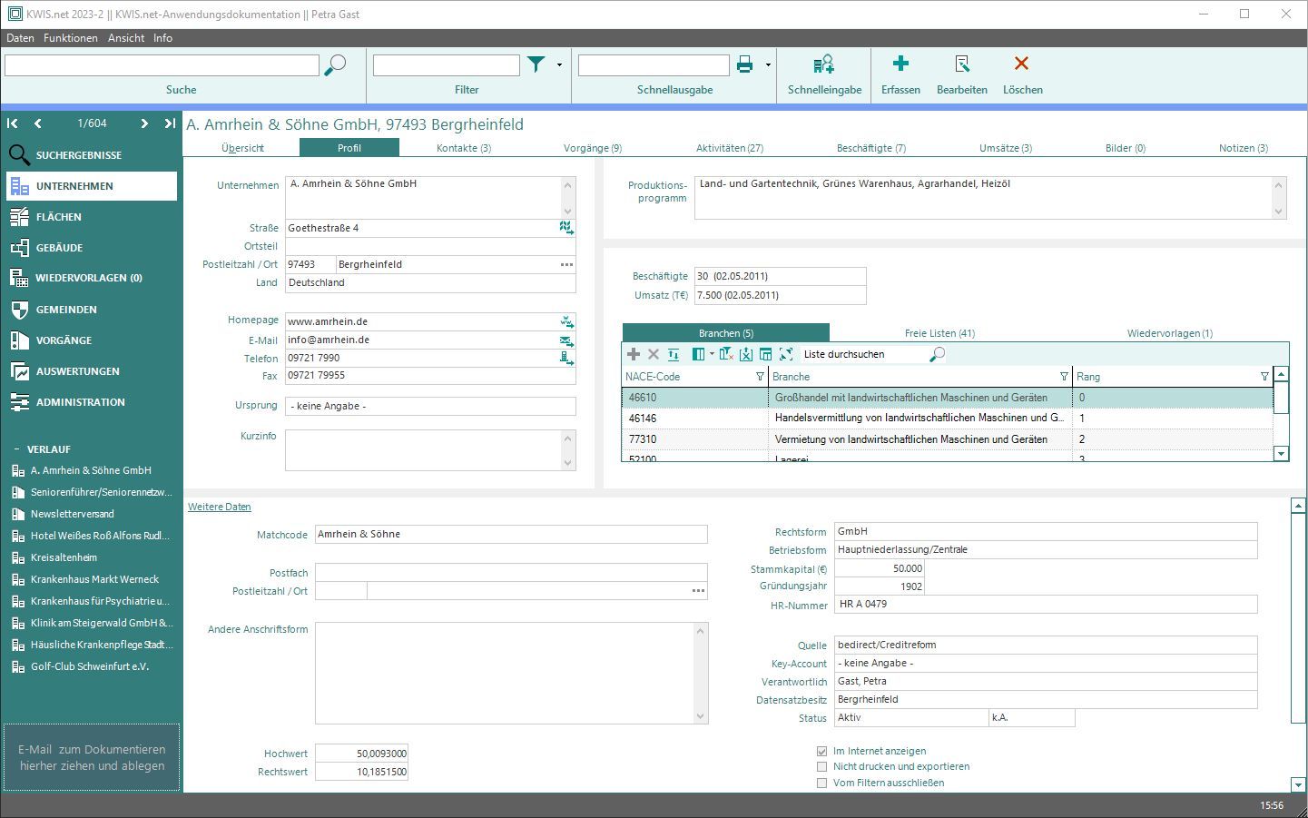Open Rang column filter

pos(1264,377)
